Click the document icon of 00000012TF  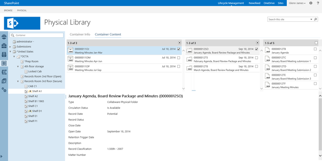pyautogui.click(x=267, y=85)
